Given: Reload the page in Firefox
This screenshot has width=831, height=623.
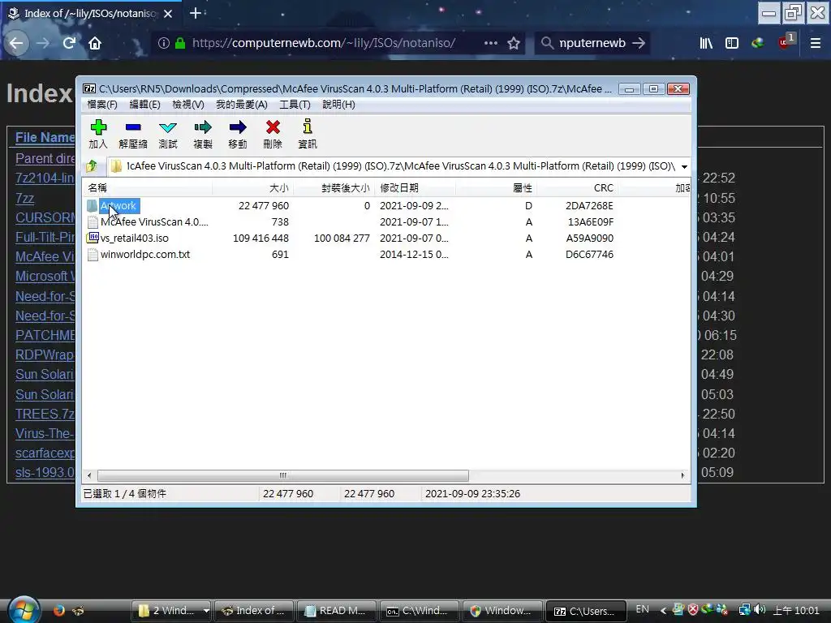Looking at the screenshot, I should tap(69, 43).
